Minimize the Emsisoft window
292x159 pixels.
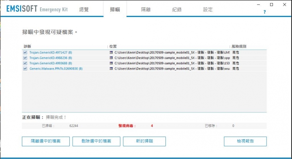tap(258, 4)
